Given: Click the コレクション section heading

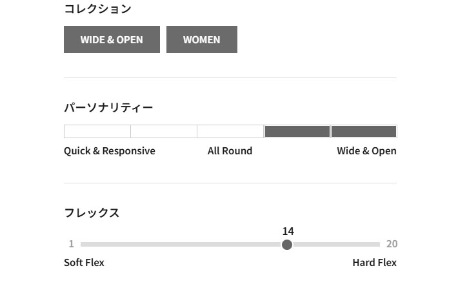Looking at the screenshot, I should 97,9.
